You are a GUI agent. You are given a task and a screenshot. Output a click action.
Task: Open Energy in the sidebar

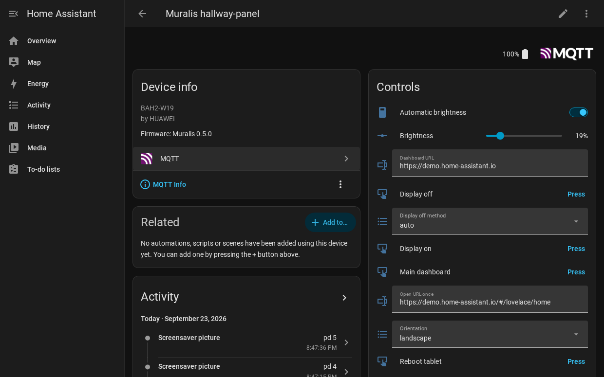click(x=62, y=84)
